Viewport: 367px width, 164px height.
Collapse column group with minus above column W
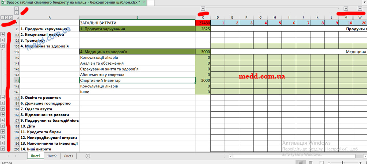(360, 9)
